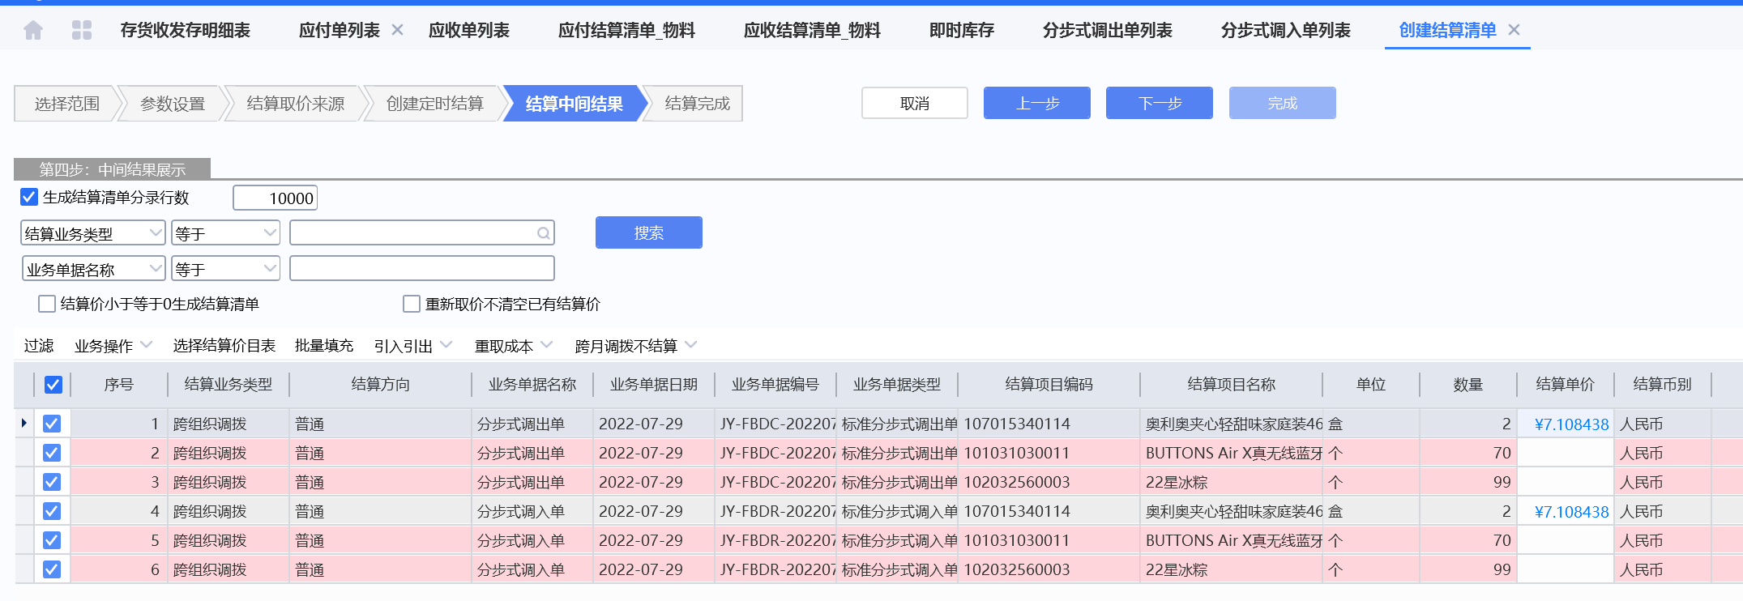
Task: Switch to 存货收发存明细表 tab
Action: click(186, 31)
